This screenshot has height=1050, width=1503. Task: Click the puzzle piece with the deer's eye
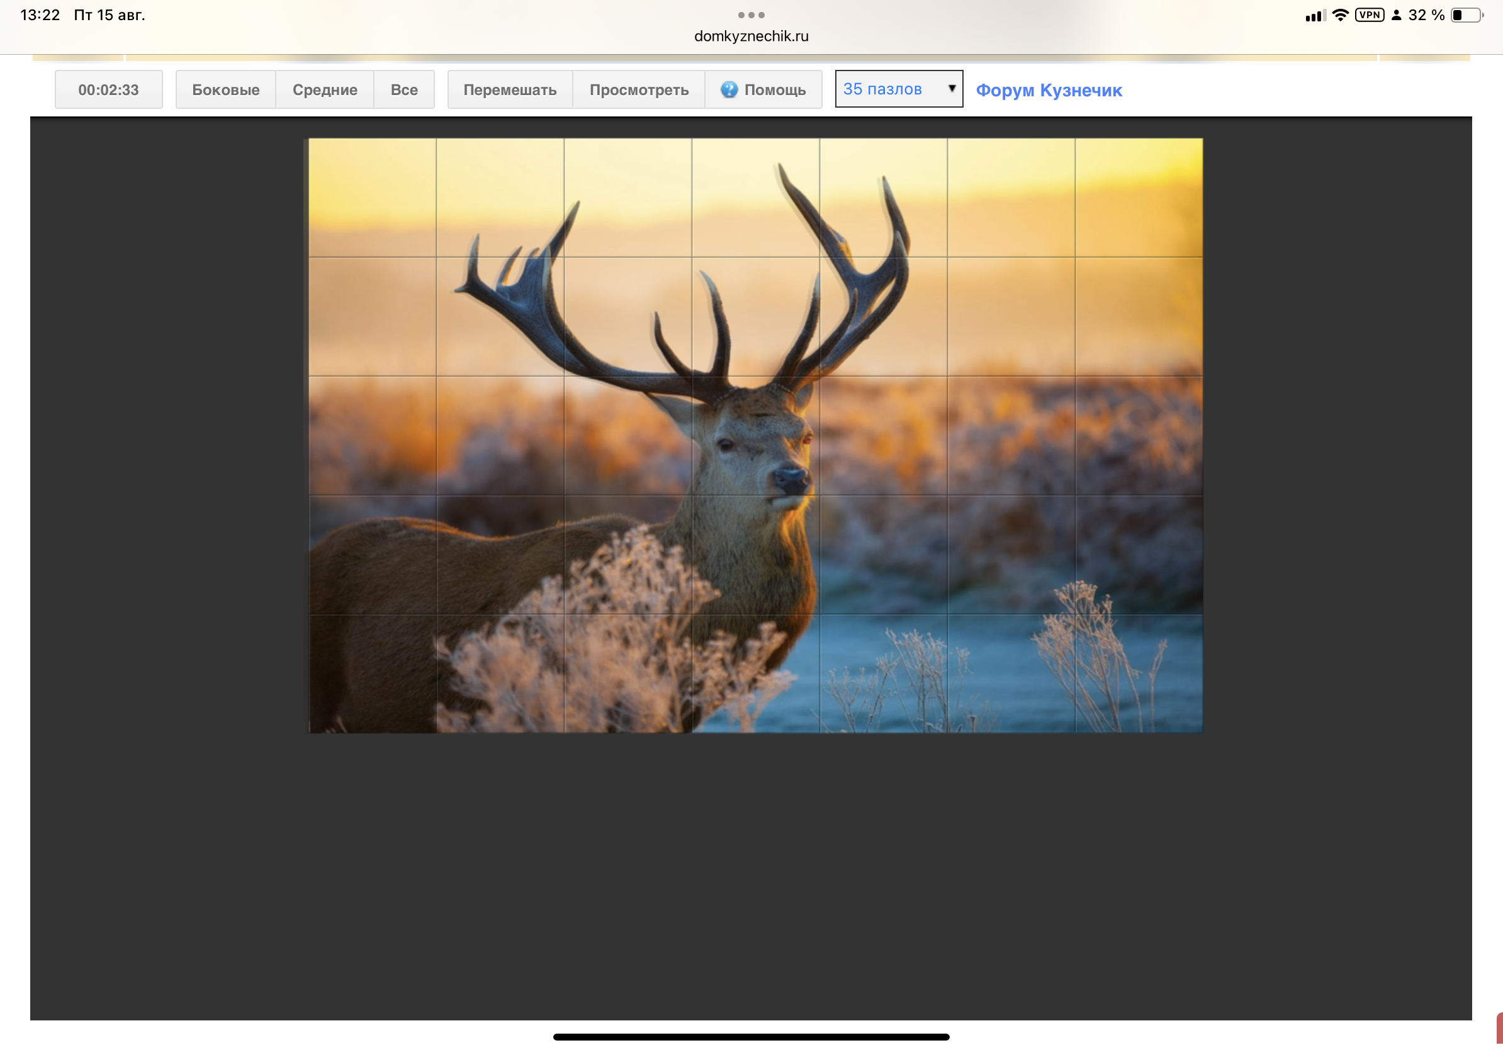[755, 436]
